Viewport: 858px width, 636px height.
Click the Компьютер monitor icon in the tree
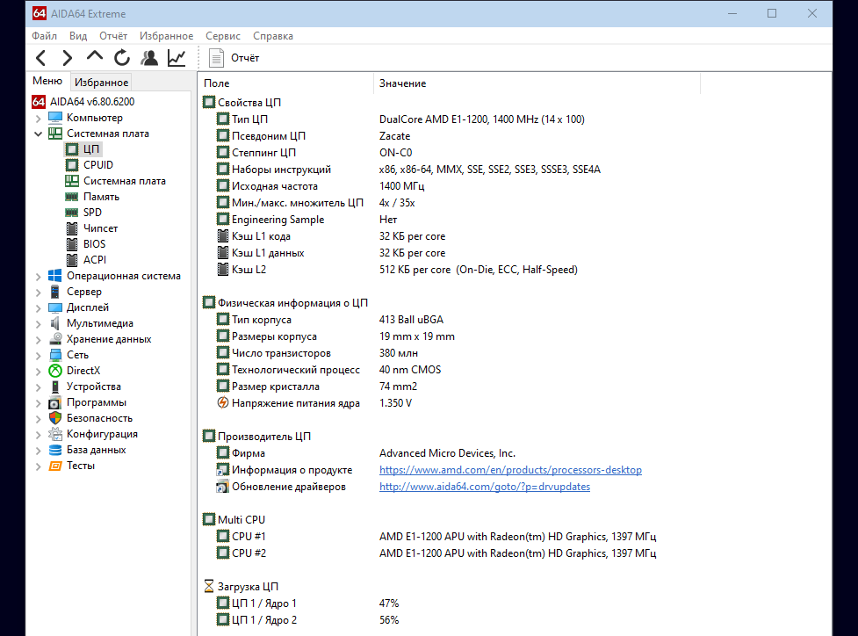pyautogui.click(x=55, y=118)
